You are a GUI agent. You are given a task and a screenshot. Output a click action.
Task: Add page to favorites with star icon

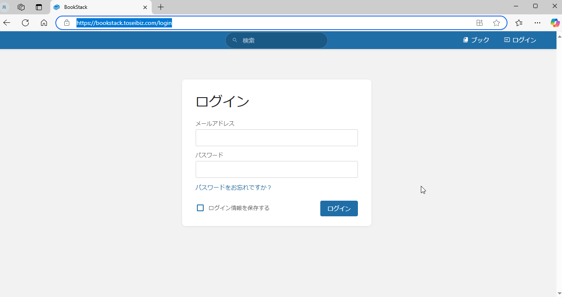coord(497,23)
